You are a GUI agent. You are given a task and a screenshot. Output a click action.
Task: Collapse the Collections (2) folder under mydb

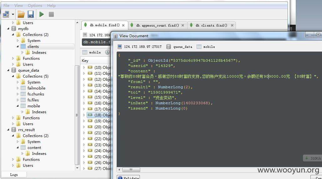point(13,34)
